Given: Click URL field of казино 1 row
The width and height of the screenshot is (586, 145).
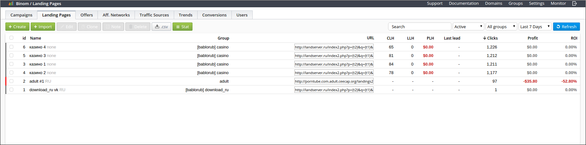Looking at the screenshot, I should 334,64.
